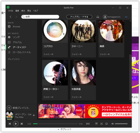Click the 検索 search field
140x133 pixels.
tap(40, 17)
